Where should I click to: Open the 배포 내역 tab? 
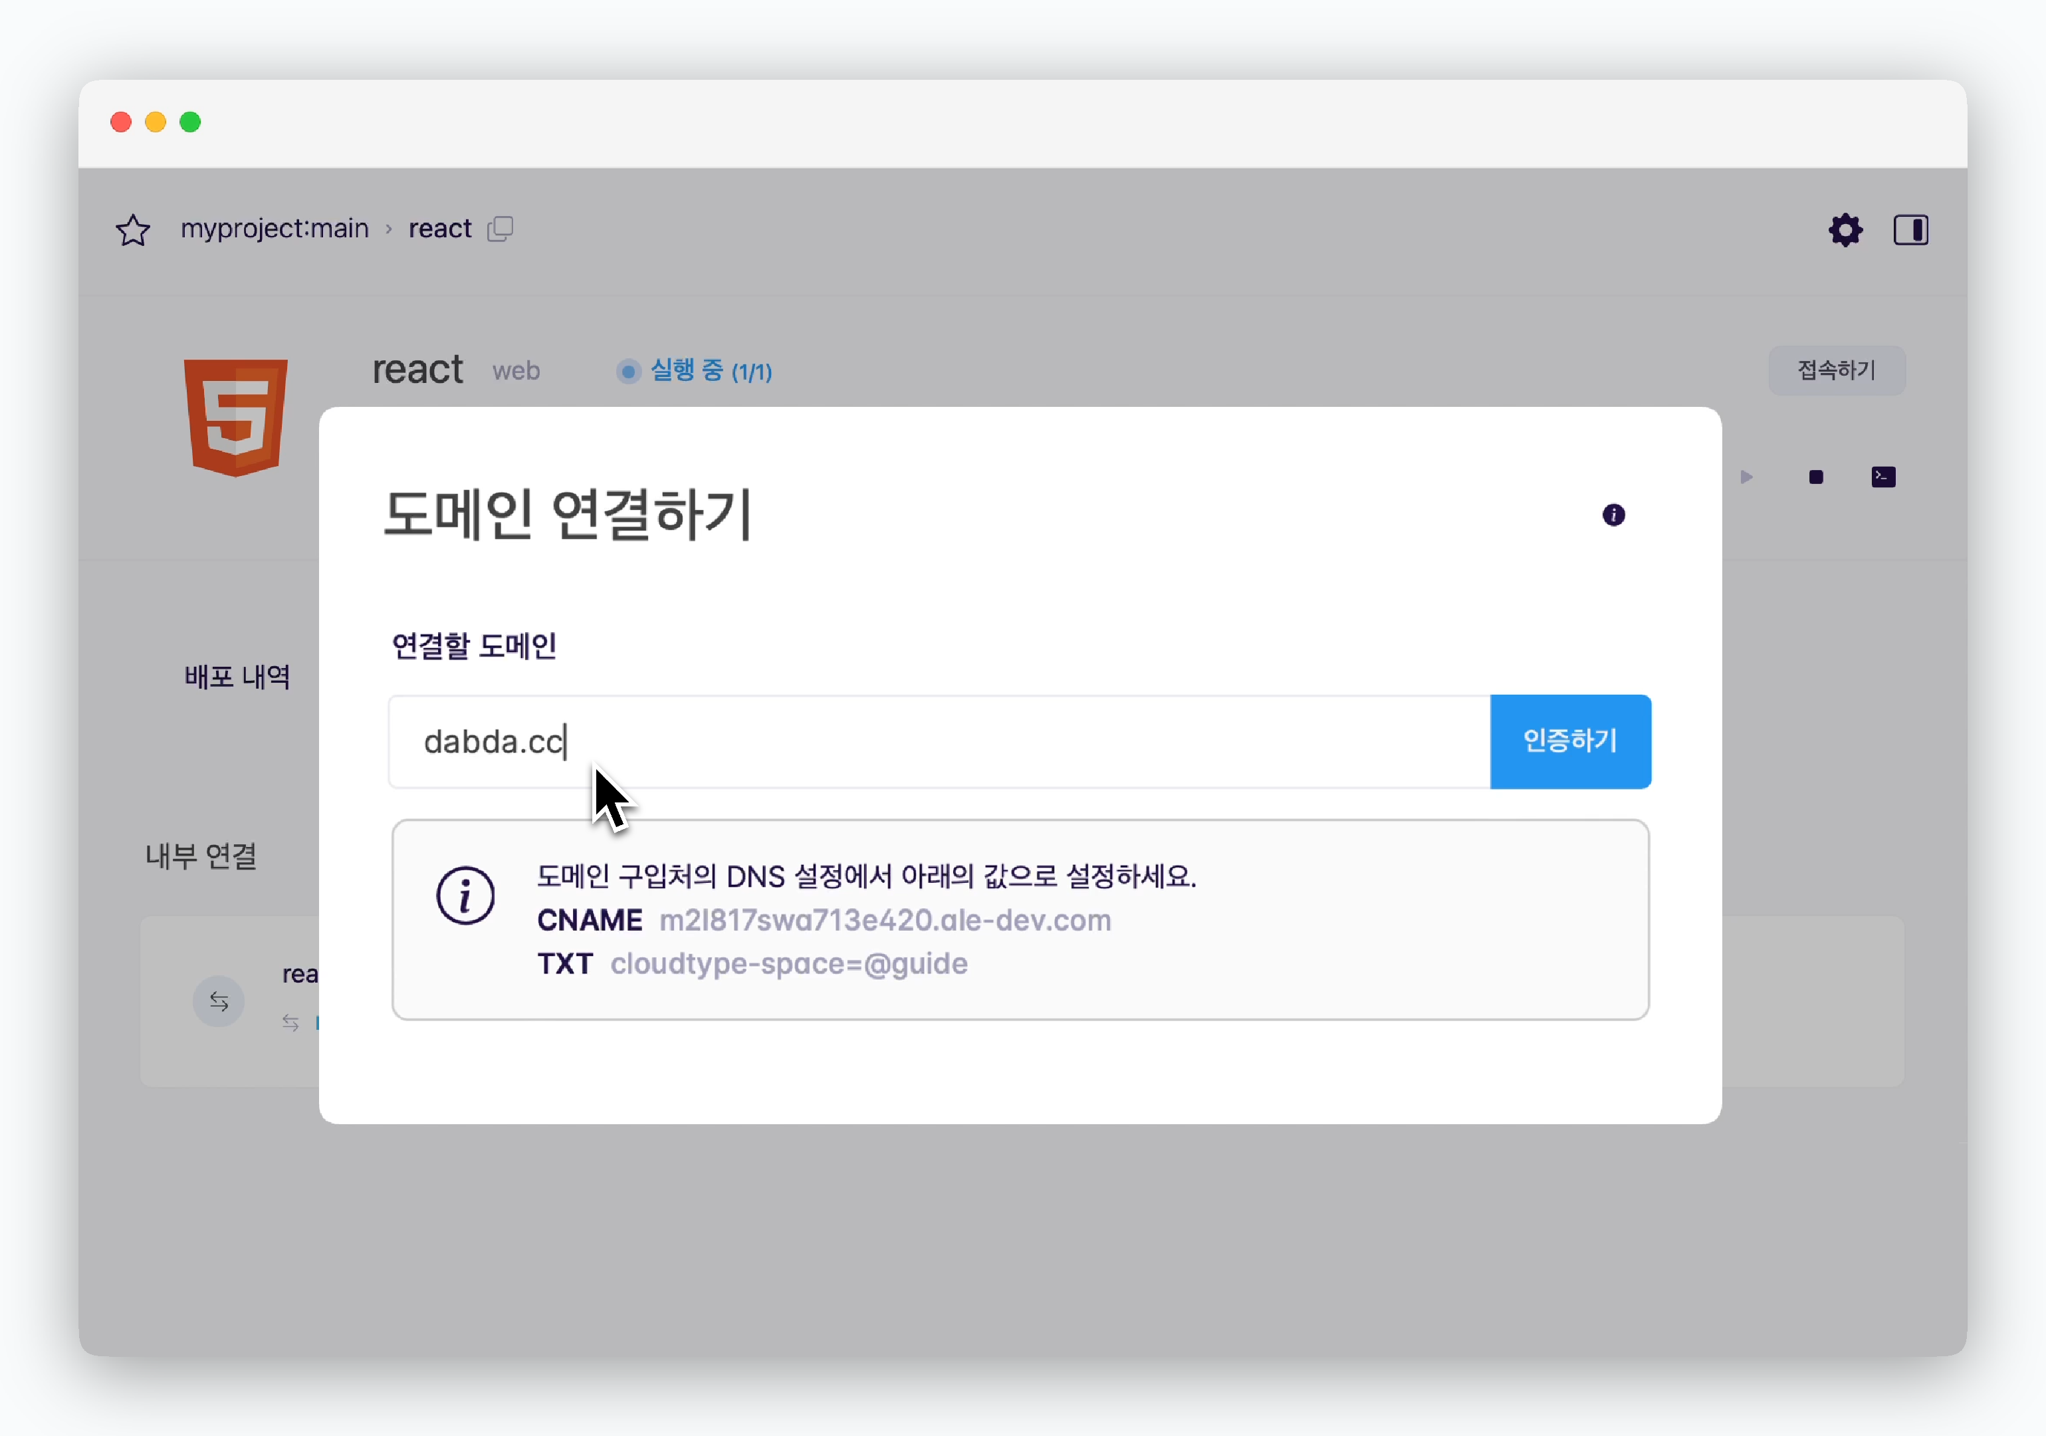point(237,677)
